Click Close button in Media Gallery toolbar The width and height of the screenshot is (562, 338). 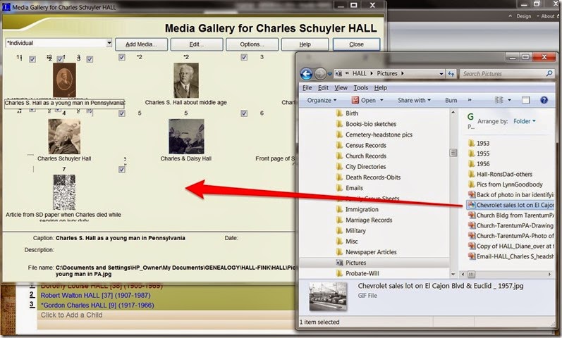(x=356, y=44)
